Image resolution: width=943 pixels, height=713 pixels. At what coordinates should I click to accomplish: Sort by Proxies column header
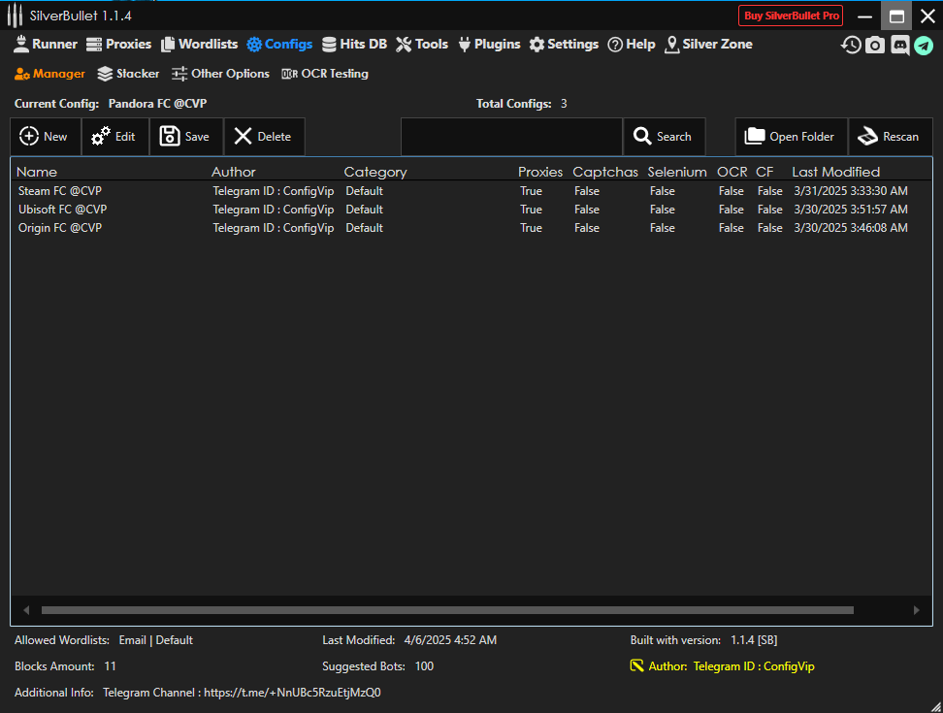pyautogui.click(x=540, y=172)
